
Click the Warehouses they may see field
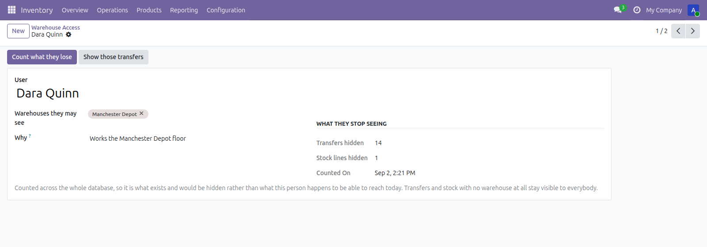[x=195, y=114]
